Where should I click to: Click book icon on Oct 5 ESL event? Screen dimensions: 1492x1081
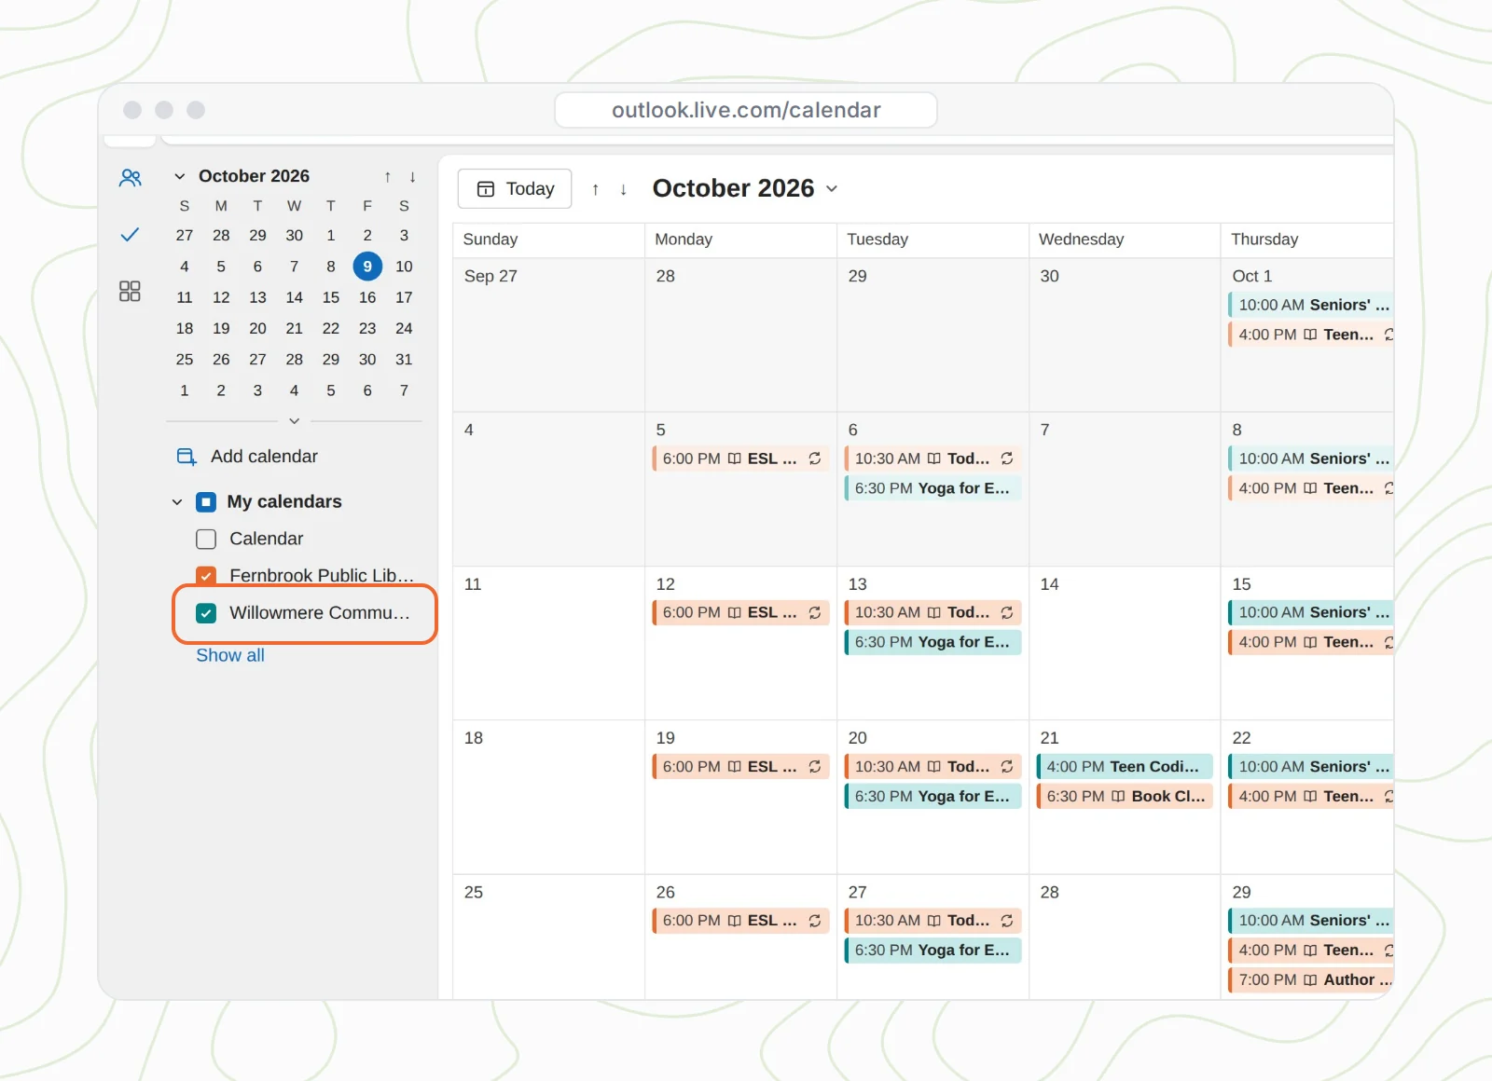click(x=734, y=458)
